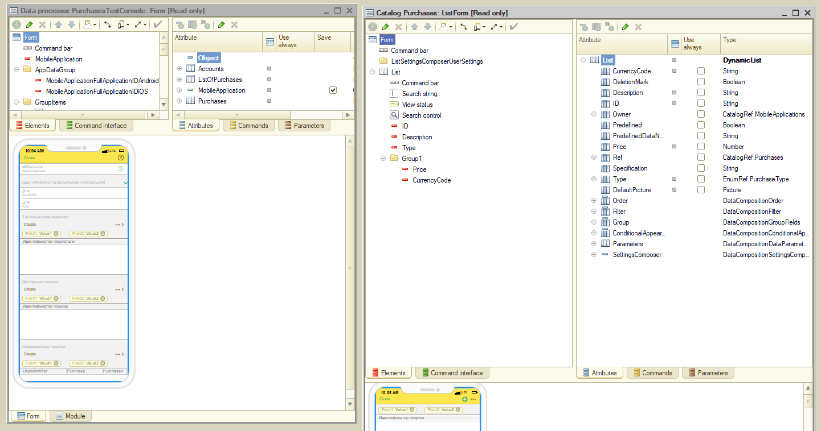This screenshot has width=821, height=431.
Task: Collapse the AppDataGroup folder in PurchasesTestConsole tree
Action: pos(15,70)
